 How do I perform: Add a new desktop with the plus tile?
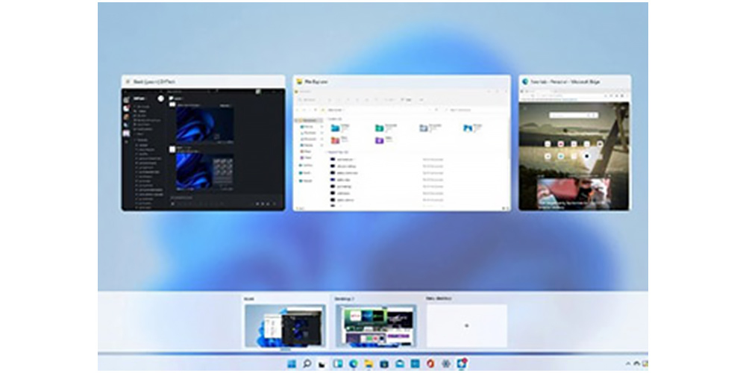[466, 326]
